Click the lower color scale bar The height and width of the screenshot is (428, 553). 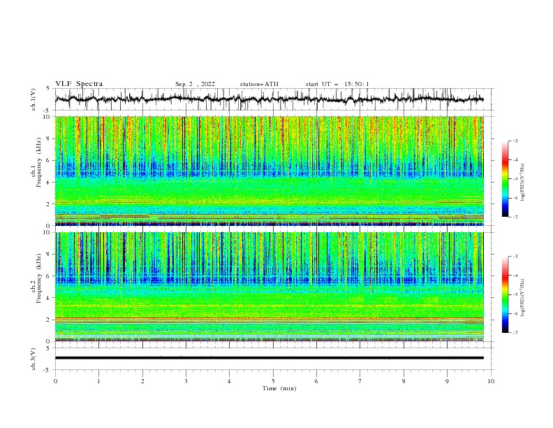[x=505, y=294]
